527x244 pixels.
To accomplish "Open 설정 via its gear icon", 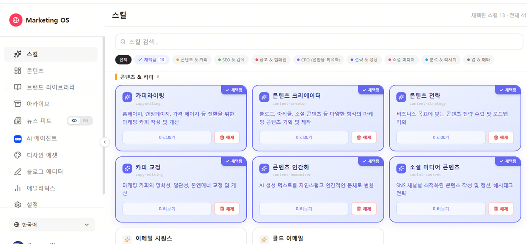I will click(x=18, y=204).
